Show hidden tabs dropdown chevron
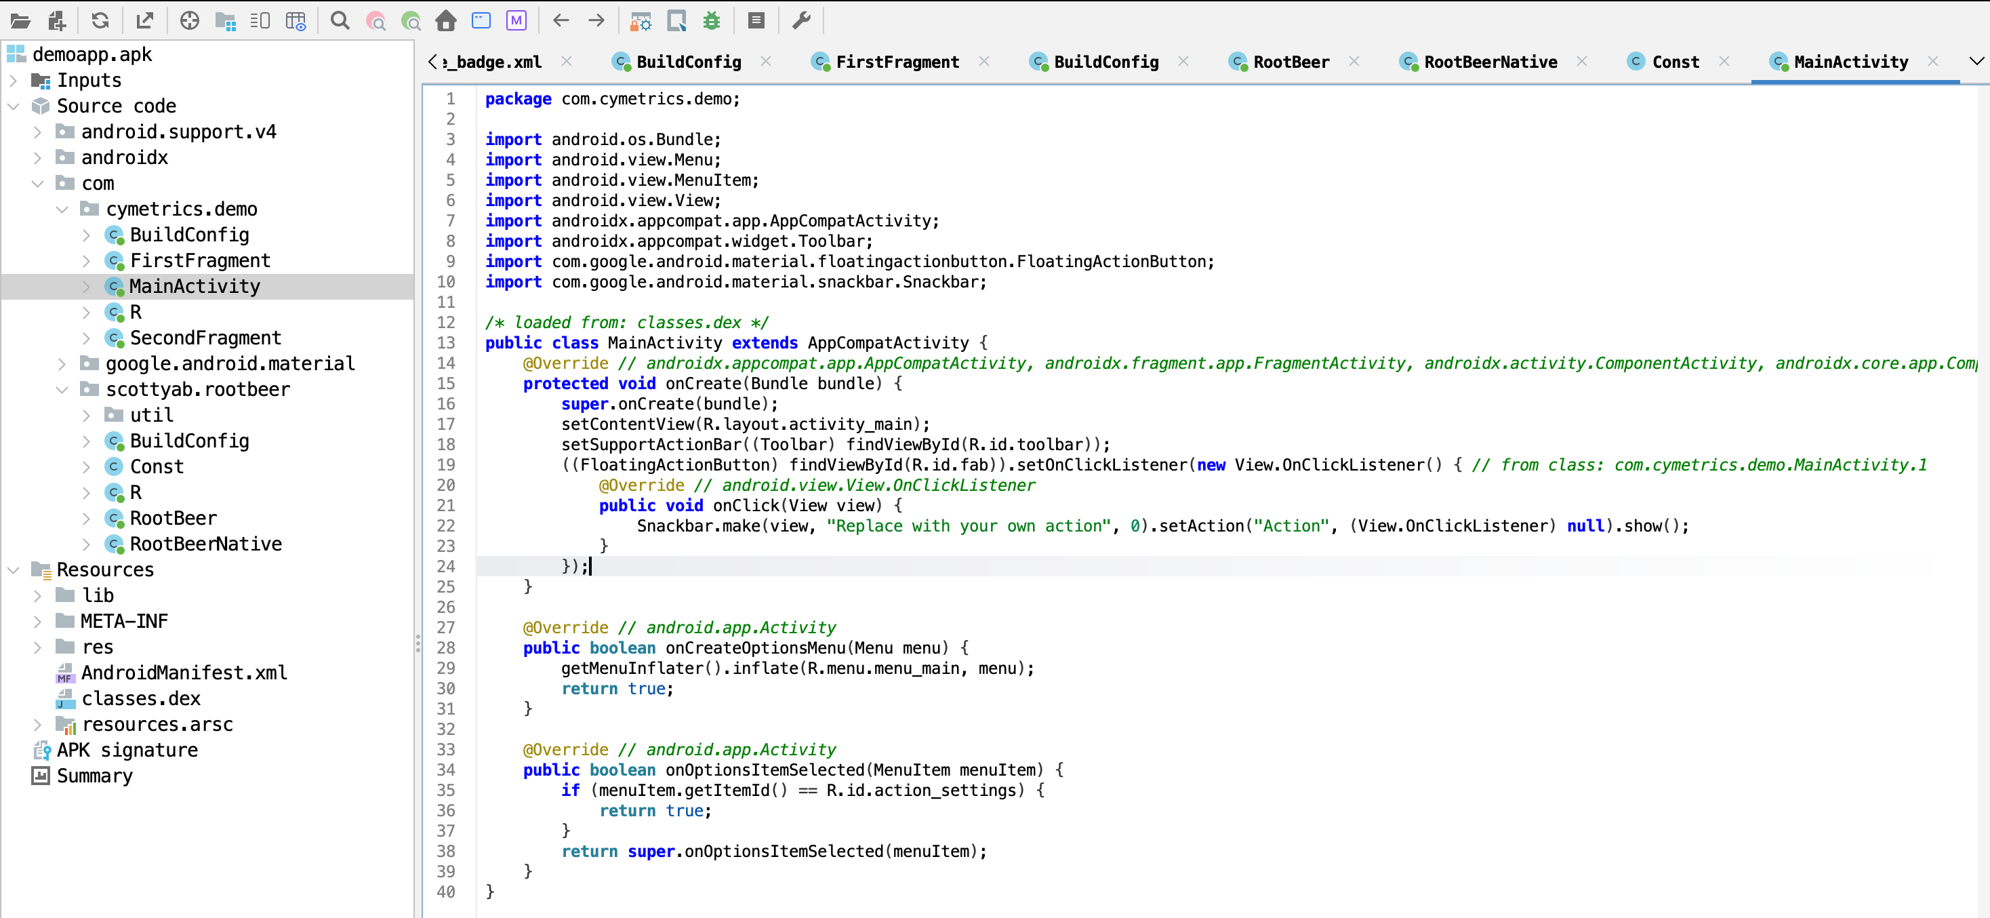The width and height of the screenshot is (1990, 918). [x=1976, y=61]
